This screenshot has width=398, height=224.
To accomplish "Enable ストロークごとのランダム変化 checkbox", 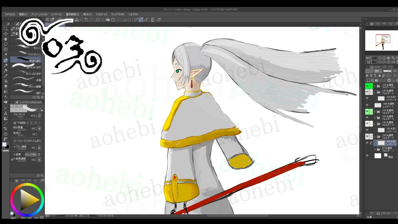I will click(x=15, y=141).
